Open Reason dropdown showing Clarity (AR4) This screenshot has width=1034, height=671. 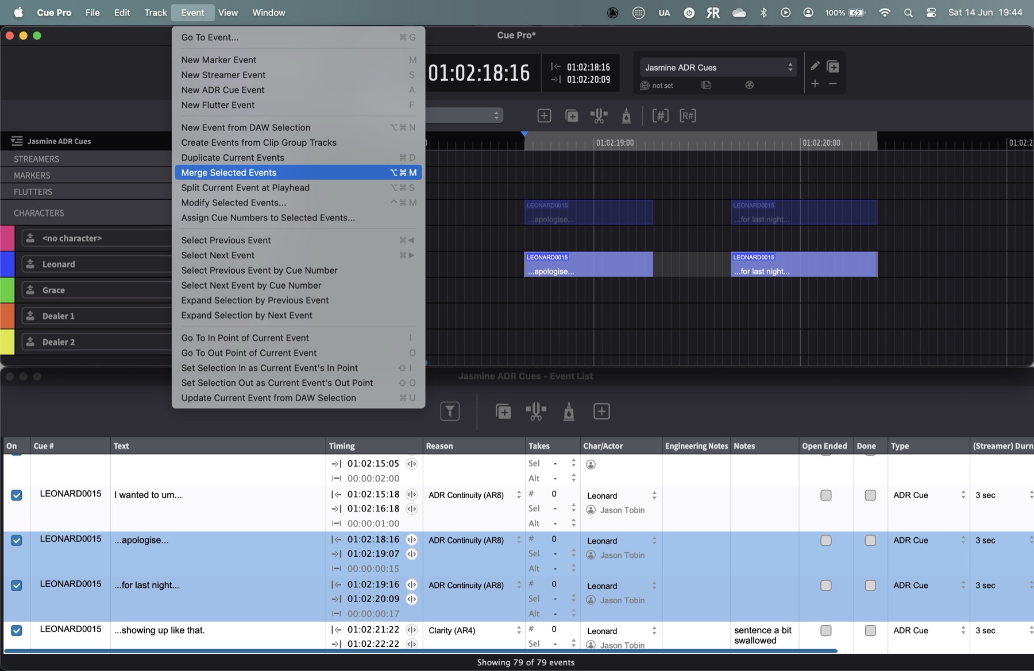474,630
